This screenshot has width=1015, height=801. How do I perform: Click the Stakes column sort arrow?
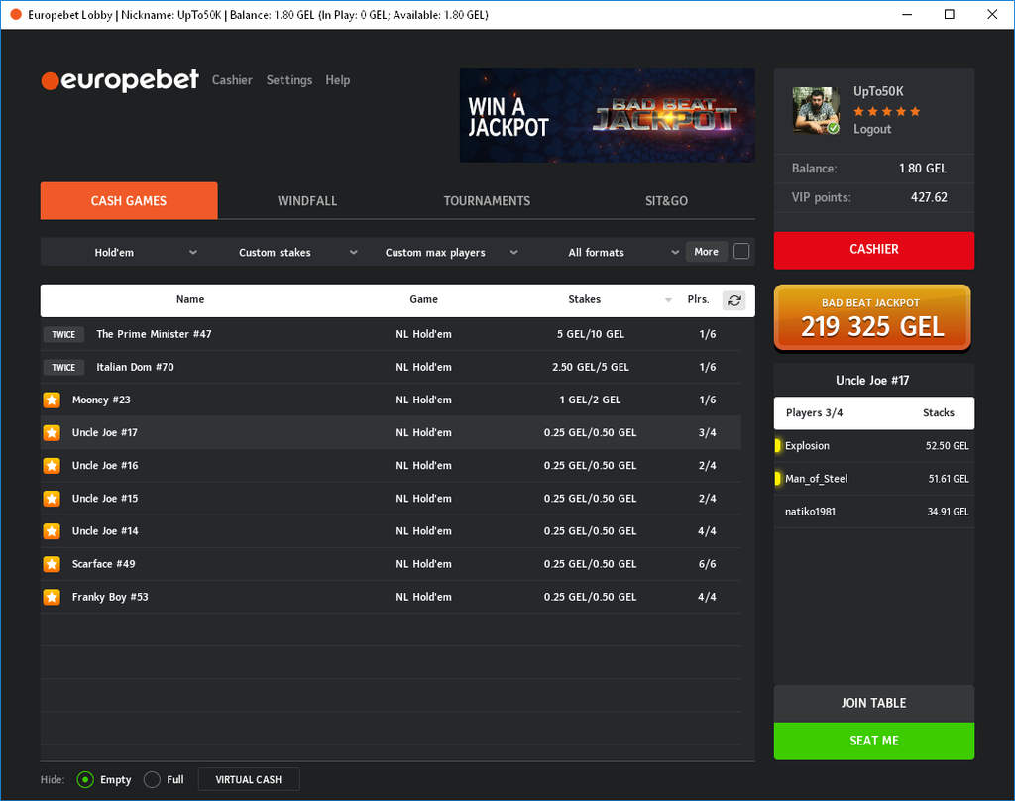[x=668, y=299]
